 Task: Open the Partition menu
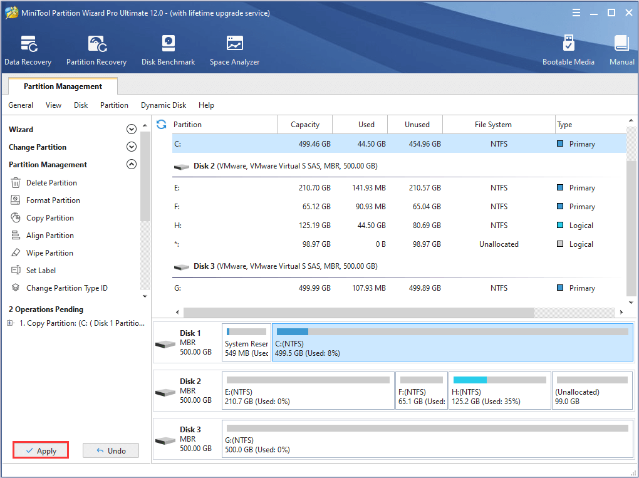coord(114,105)
